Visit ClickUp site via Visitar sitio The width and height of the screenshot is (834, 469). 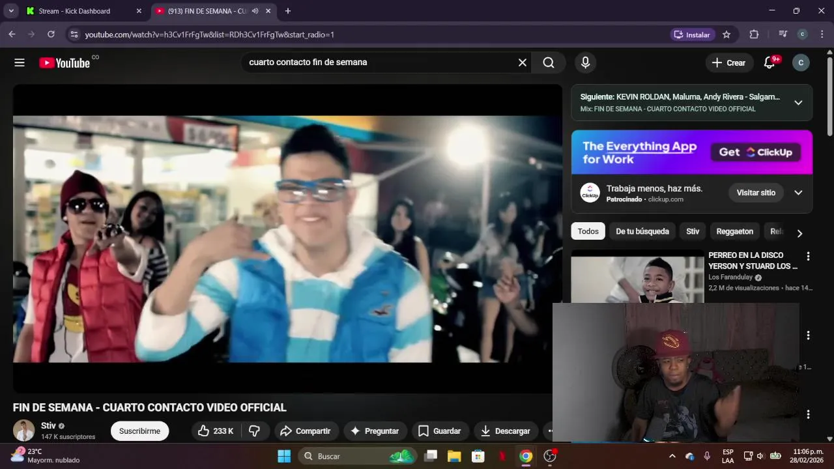tap(756, 192)
